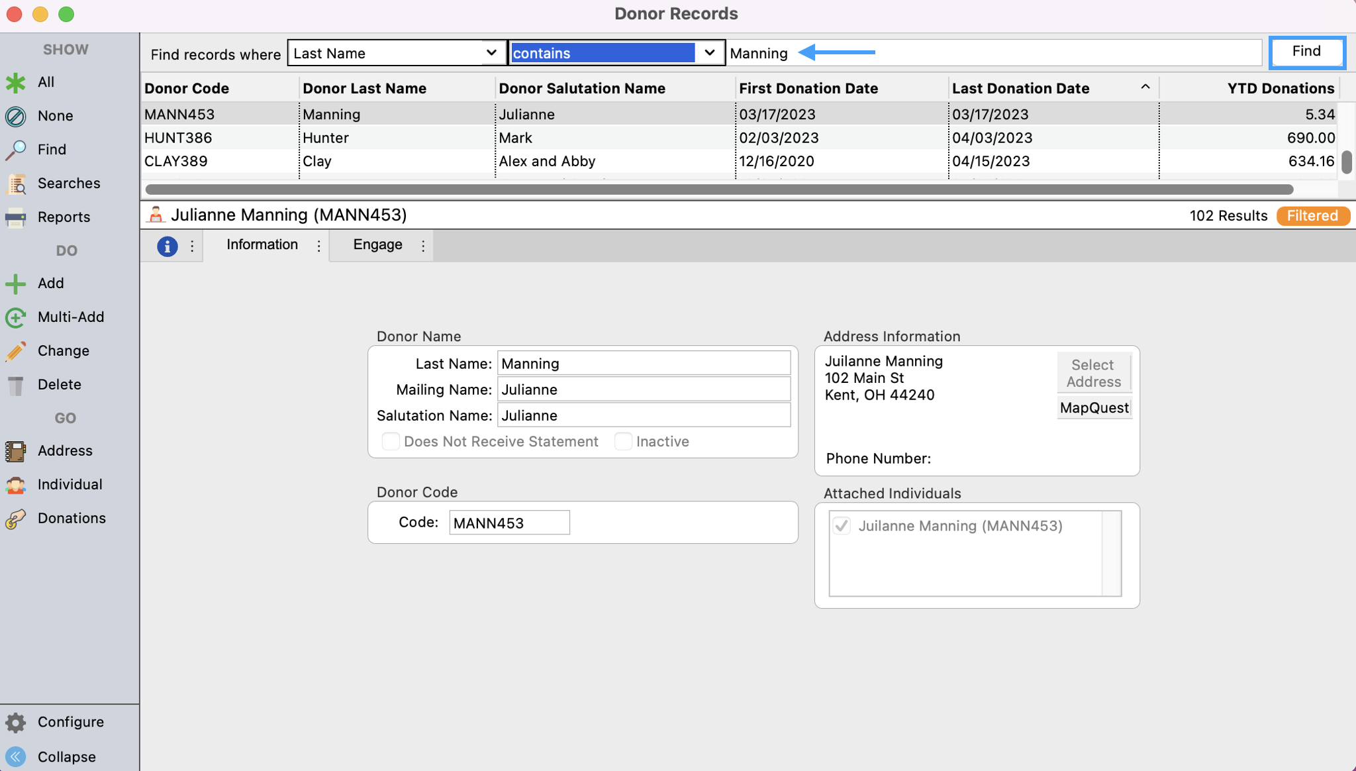1356x771 pixels.
Task: Expand the contains operator dropdown
Action: click(709, 53)
